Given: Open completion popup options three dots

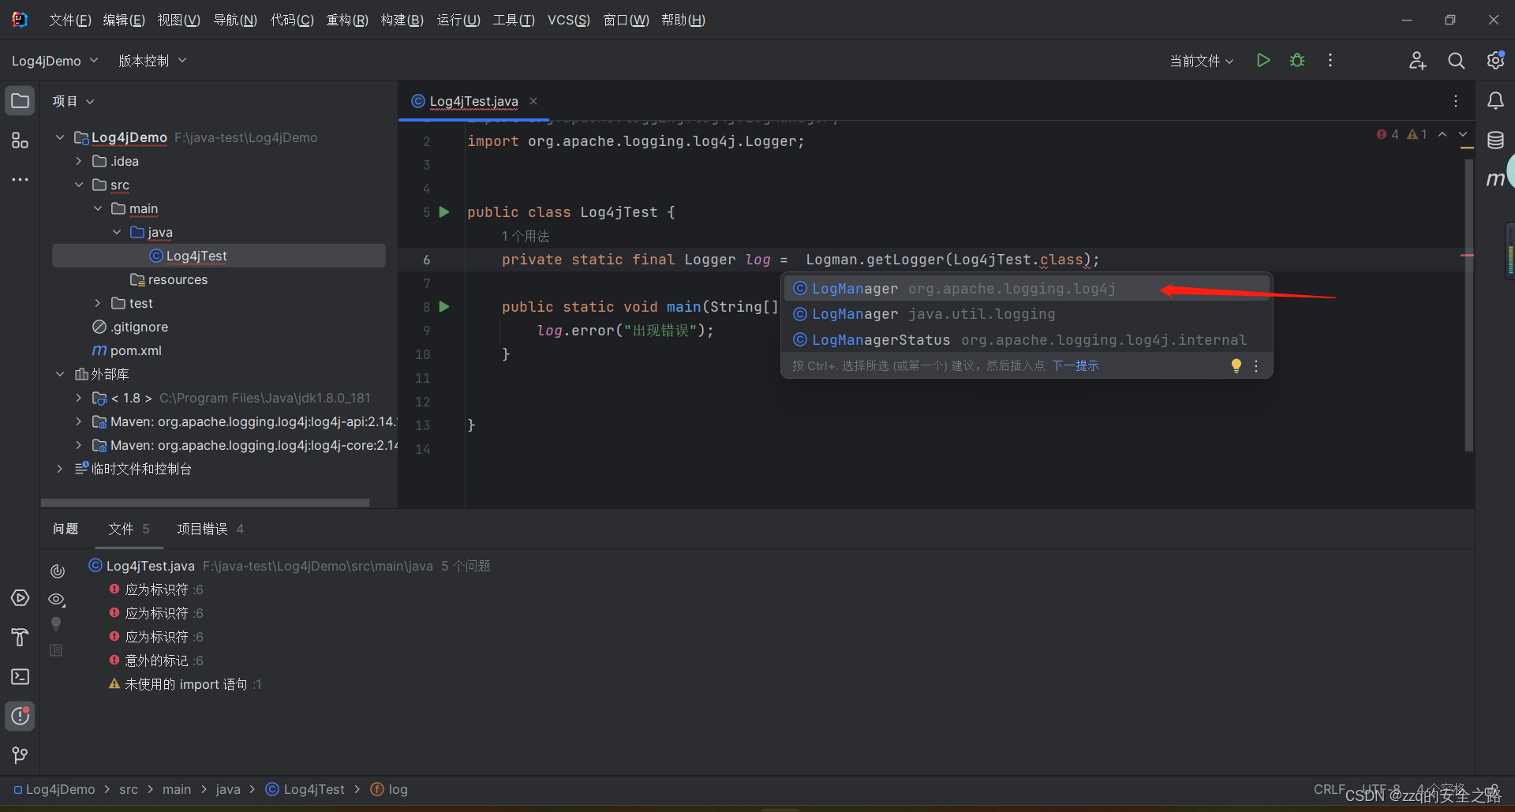Looking at the screenshot, I should coord(1256,365).
